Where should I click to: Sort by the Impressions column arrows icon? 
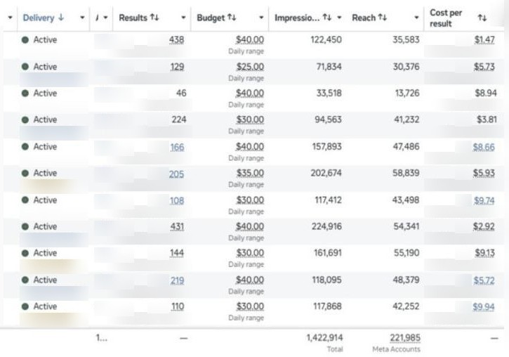pos(327,18)
